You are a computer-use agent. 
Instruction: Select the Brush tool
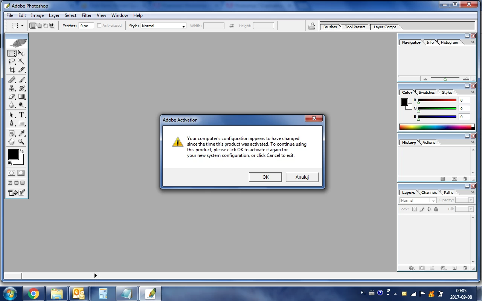[21, 80]
